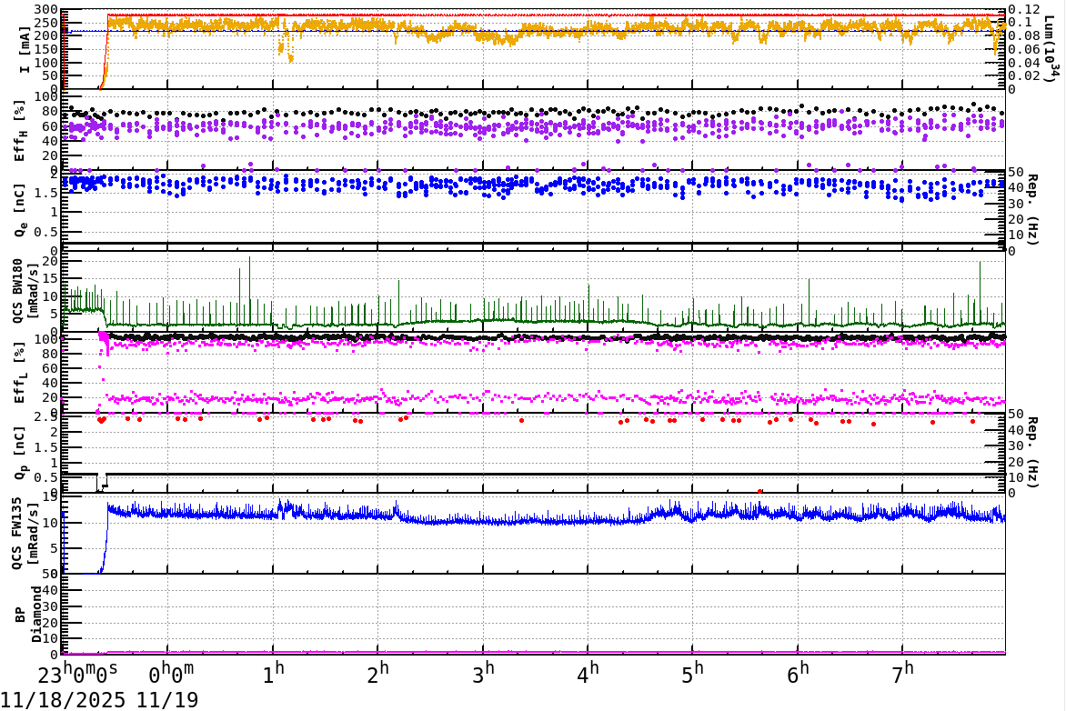The width and height of the screenshot is (1066, 711).
Task: Click the '300' tick on I axis
Action: pyautogui.click(x=46, y=9)
